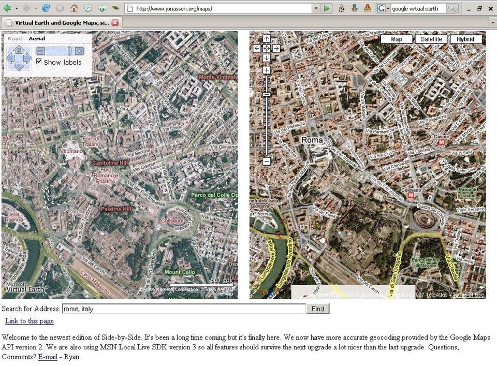Click the green leaf toolbar icon
497x366 pixels.
115,8
